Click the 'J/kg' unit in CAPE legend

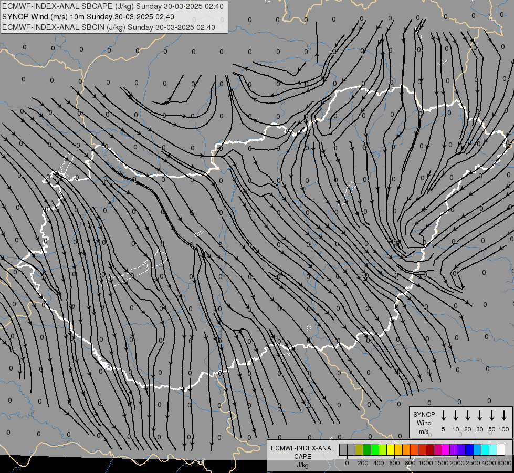coord(302,465)
